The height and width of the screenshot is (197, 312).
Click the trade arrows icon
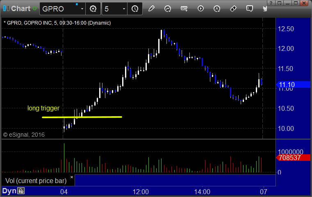pyautogui.click(x=233, y=9)
